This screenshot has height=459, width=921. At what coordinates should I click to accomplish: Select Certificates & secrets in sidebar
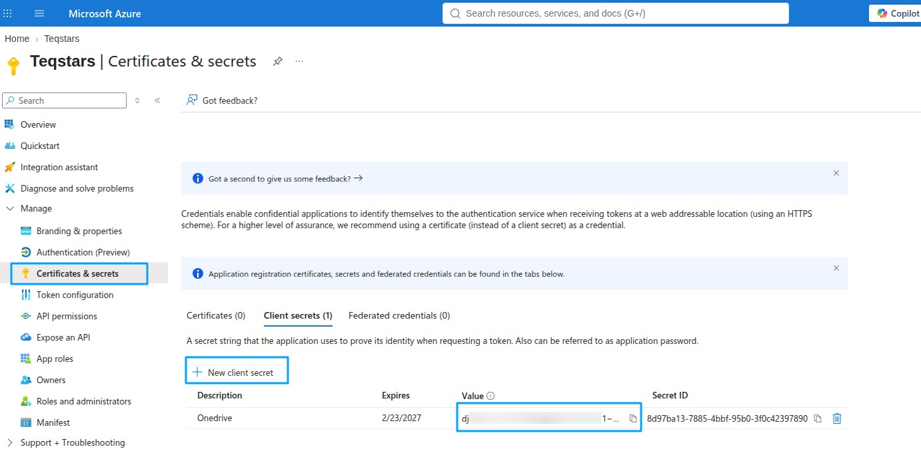coord(77,273)
